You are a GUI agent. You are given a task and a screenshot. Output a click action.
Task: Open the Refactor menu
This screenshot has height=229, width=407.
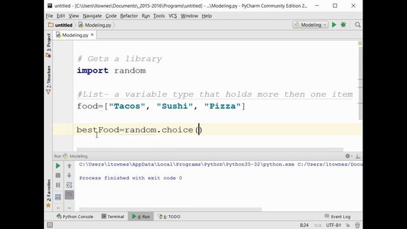click(x=129, y=16)
